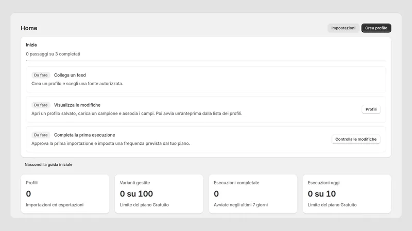The image size is (412, 231).
Task: Open Profili from the Visualizza le modifiche step
Action: [371, 109]
